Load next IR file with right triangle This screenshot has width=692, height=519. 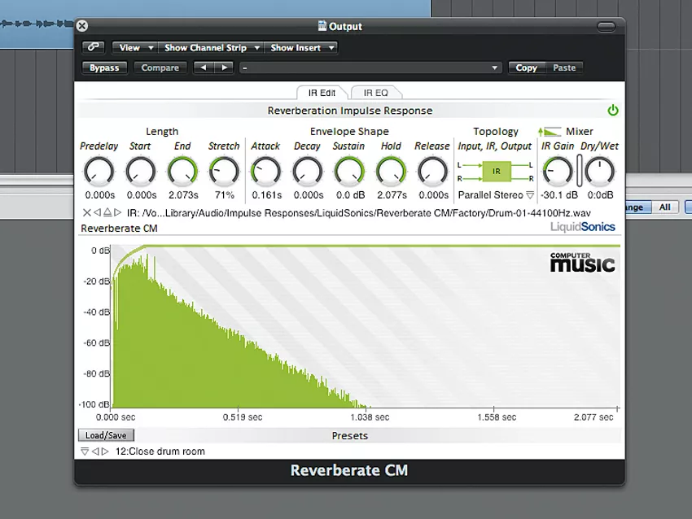coord(117,213)
